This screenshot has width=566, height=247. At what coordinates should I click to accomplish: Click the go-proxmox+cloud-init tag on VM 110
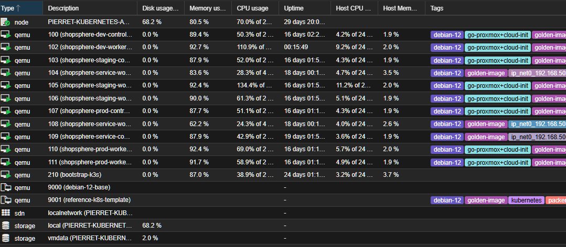498,150
